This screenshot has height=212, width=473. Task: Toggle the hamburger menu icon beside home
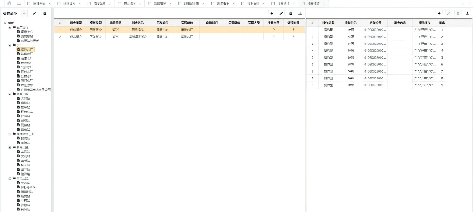19,3
